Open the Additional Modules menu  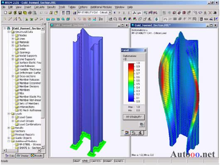tap(101, 7)
